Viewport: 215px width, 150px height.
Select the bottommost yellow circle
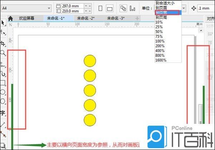pyautogui.click(x=90, y=120)
